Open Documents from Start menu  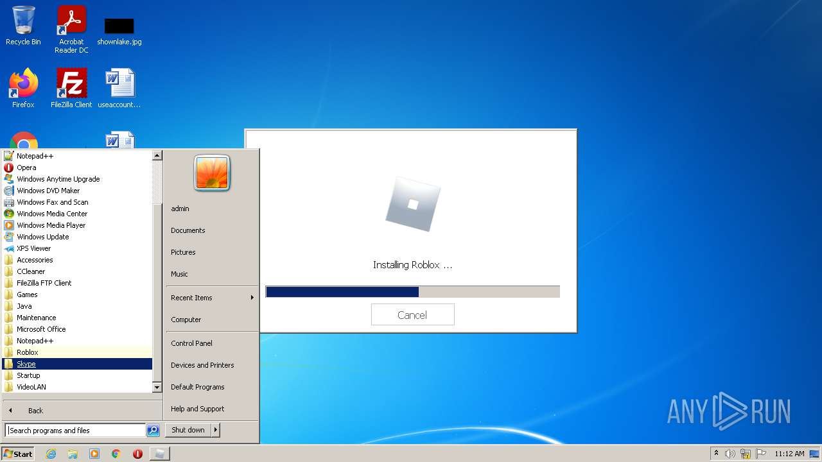(212, 230)
